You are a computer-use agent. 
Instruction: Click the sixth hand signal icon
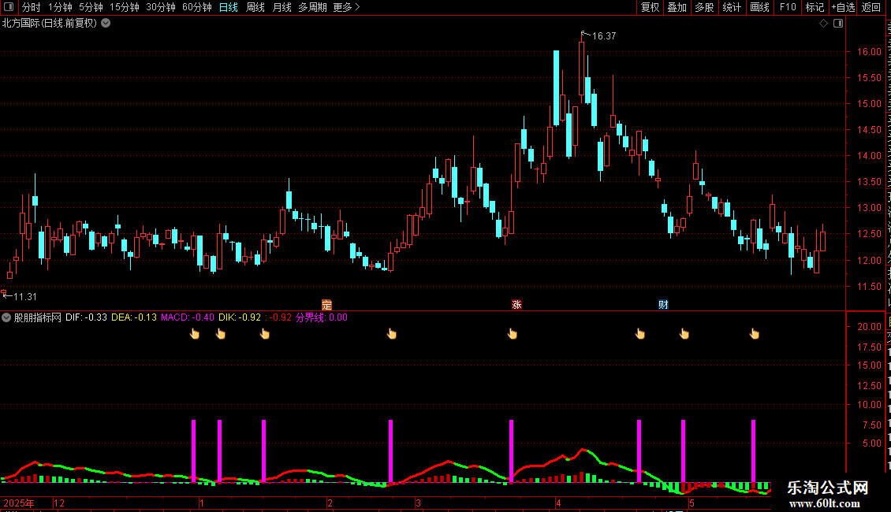(639, 334)
